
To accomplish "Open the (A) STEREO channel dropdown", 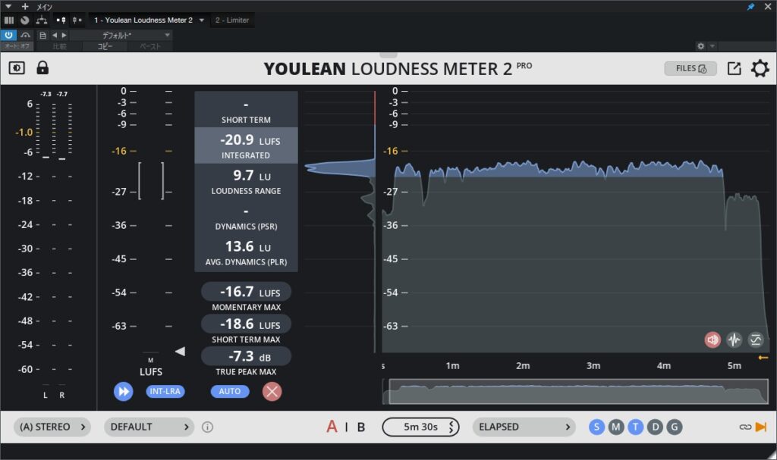I will click(x=52, y=427).
